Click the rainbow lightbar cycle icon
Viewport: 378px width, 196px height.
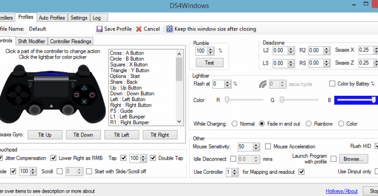point(263,84)
